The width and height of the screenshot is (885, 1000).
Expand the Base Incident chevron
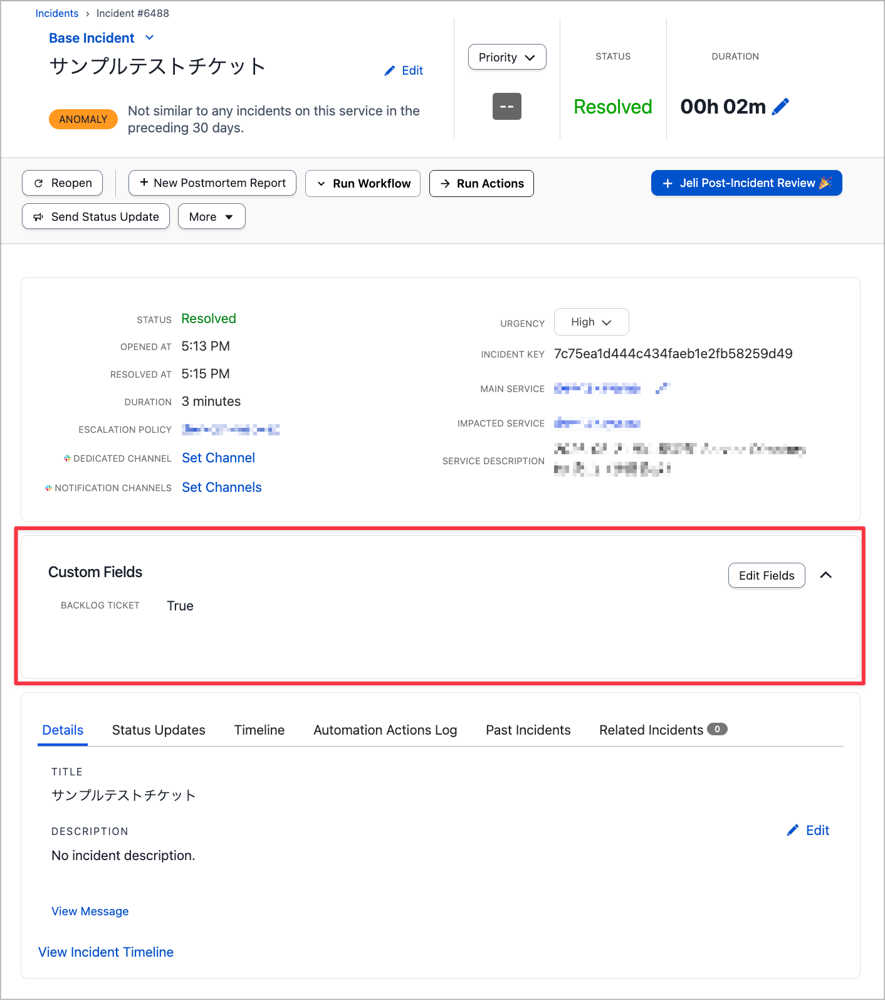149,38
